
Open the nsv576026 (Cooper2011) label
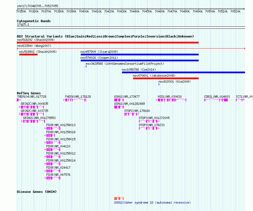pos(99,58)
